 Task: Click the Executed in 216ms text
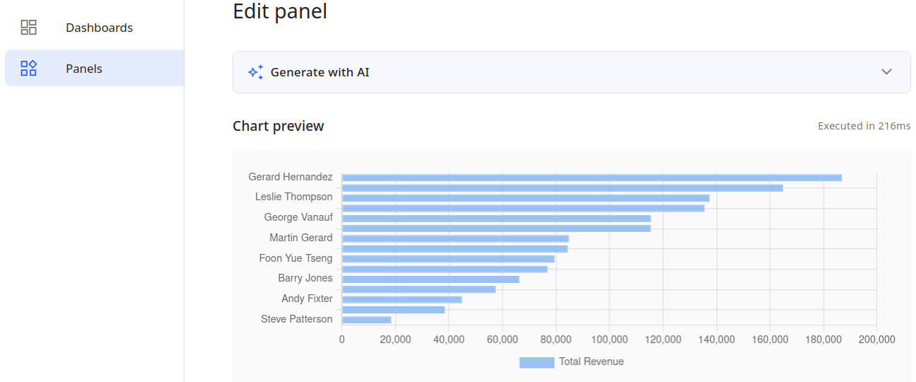coord(864,126)
